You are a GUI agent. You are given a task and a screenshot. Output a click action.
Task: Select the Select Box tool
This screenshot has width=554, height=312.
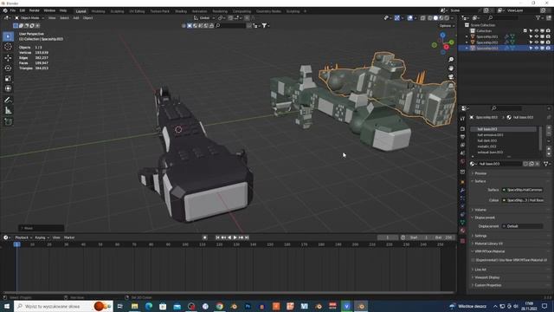8,36
